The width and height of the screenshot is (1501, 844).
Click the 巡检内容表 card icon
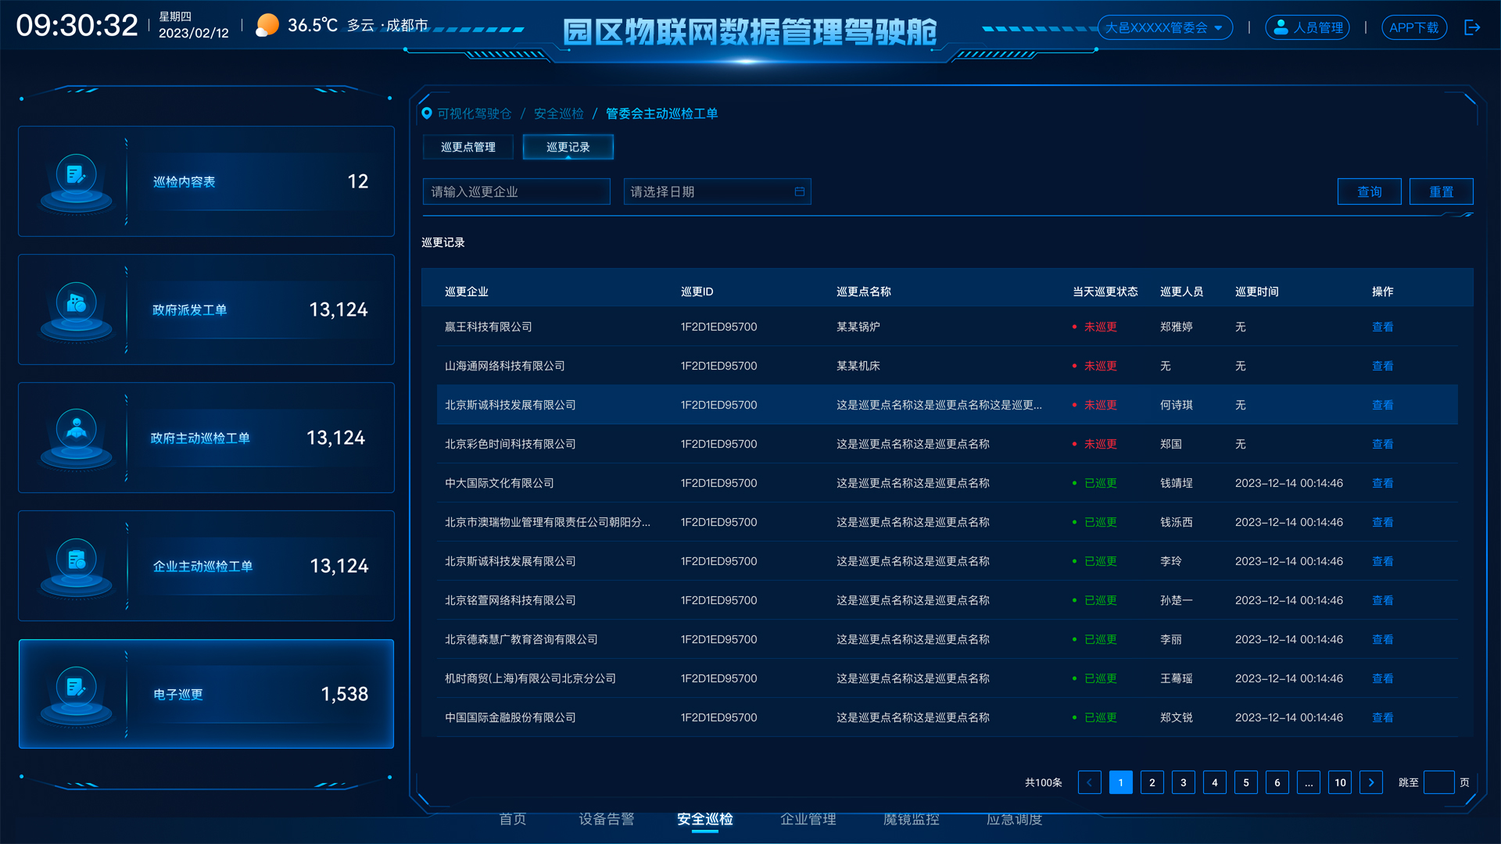[x=77, y=175]
